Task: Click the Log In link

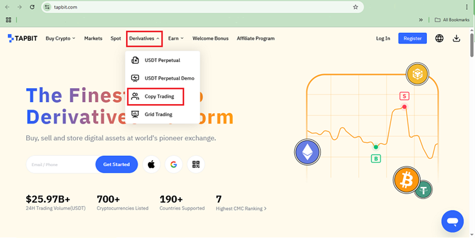Action: (x=383, y=38)
